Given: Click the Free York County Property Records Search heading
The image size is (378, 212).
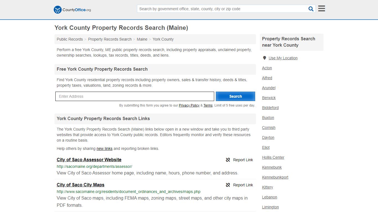Looking at the screenshot, I should [102, 69].
